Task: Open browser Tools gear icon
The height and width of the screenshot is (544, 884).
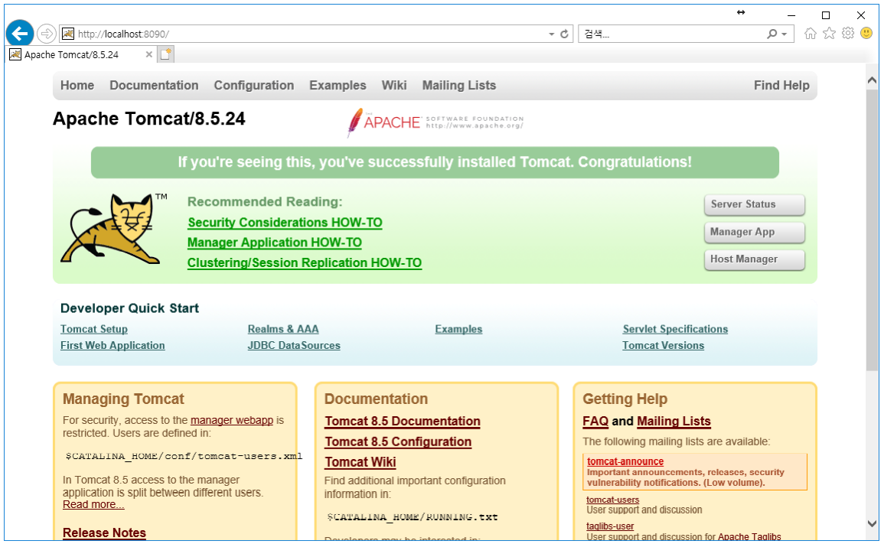Action: click(x=848, y=33)
